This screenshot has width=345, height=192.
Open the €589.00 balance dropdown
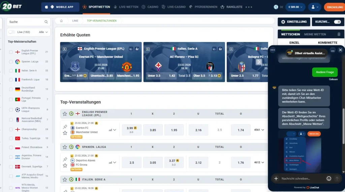(295, 7)
